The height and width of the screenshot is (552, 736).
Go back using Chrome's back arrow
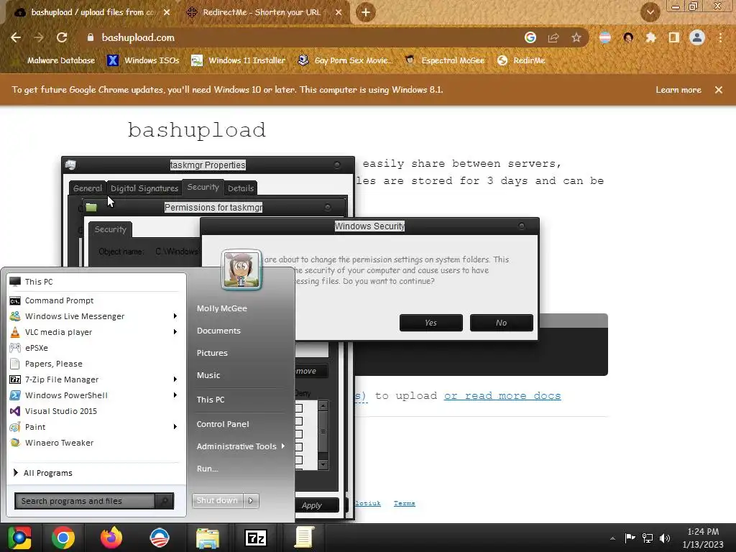pos(16,37)
